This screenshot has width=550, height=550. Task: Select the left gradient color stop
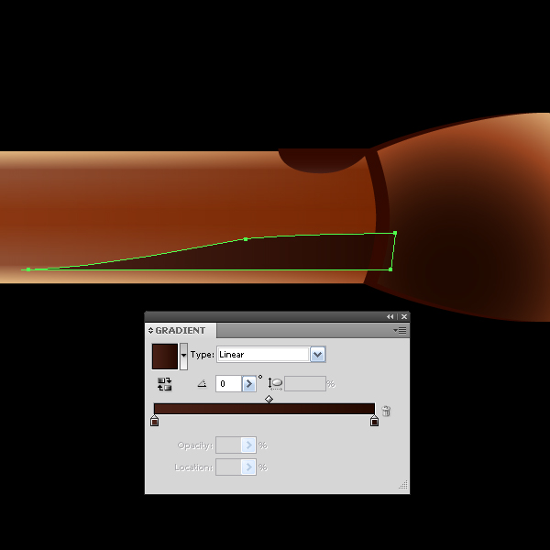click(154, 421)
